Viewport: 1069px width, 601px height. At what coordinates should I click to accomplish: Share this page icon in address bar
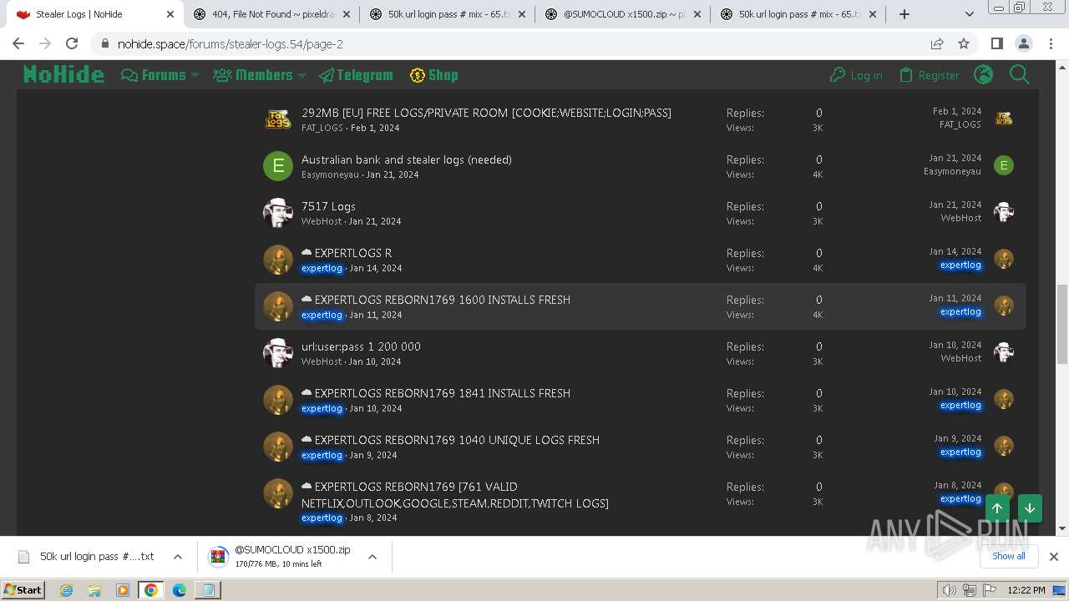point(937,43)
